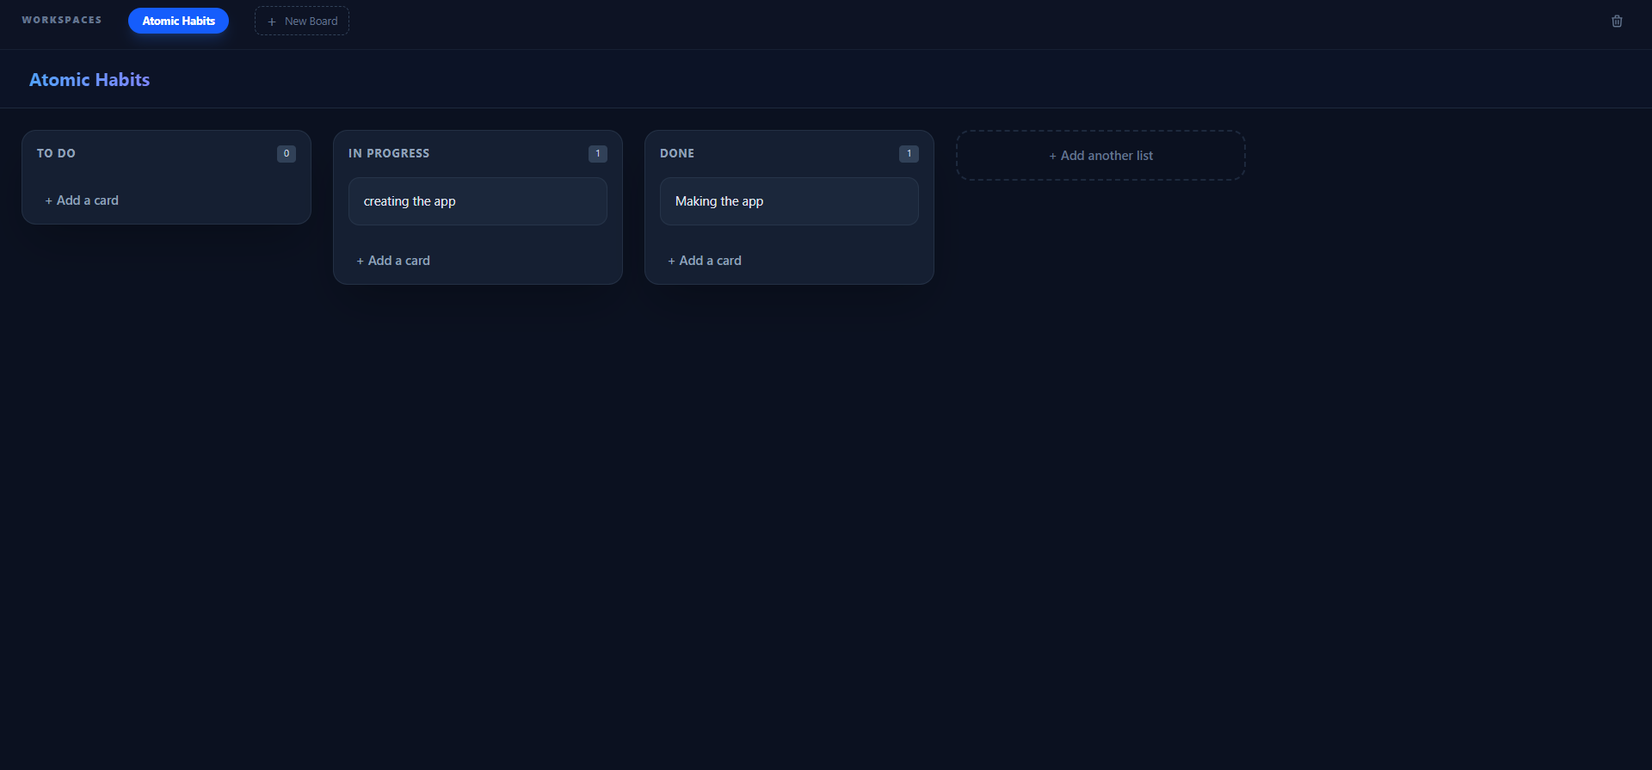Screen dimensions: 1652x770
Task: Click the DONE card count badge
Action: click(x=909, y=154)
